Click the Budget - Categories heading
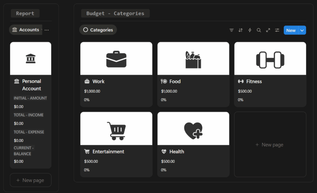This screenshot has width=317, height=193. click(115, 13)
